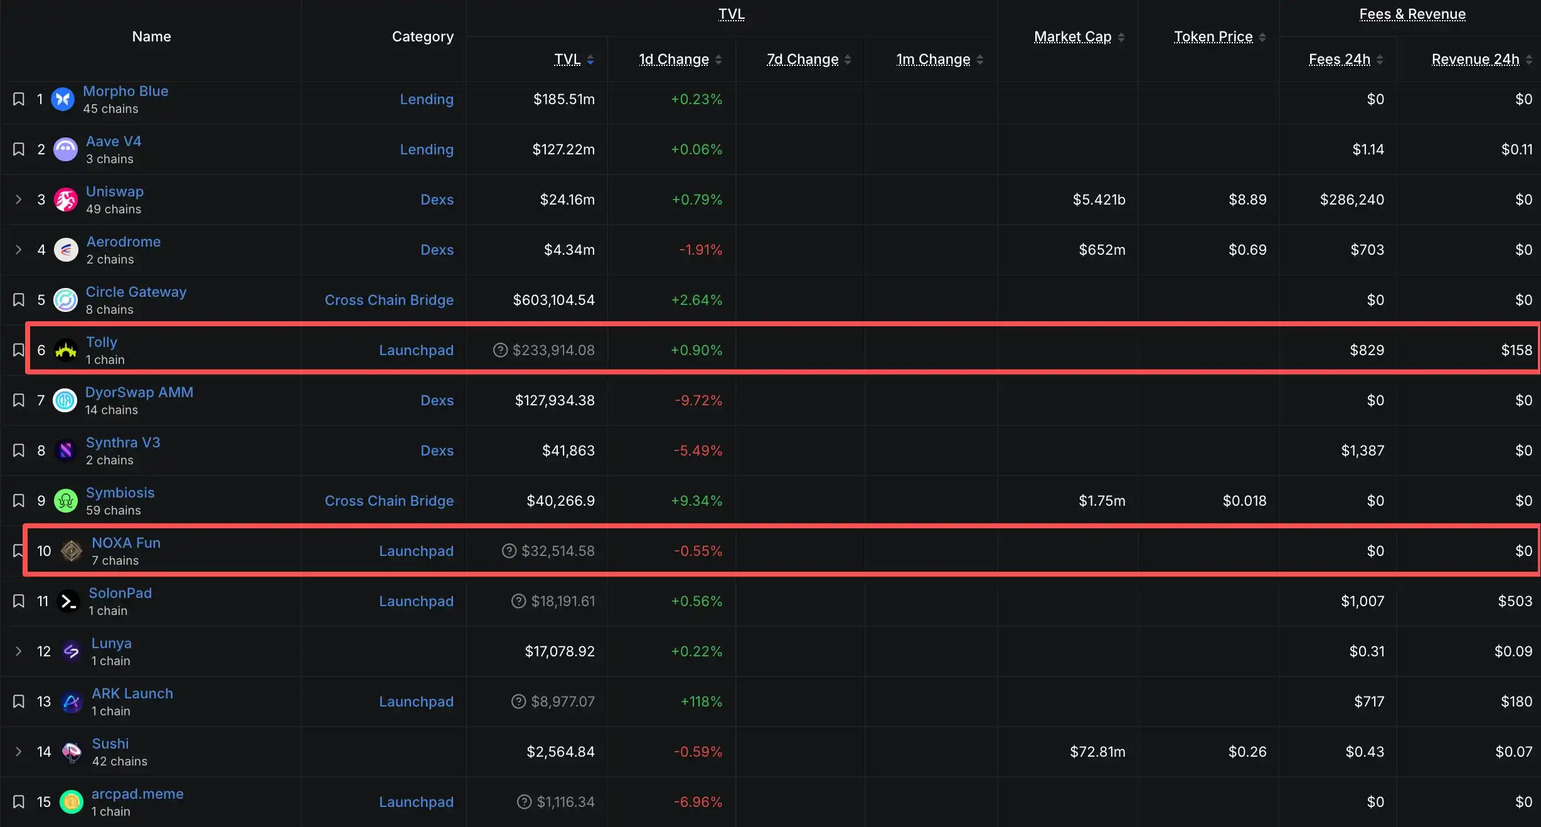Open the Lunya name link

pos(112,643)
